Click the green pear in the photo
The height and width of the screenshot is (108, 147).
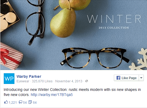(x=63, y=22)
